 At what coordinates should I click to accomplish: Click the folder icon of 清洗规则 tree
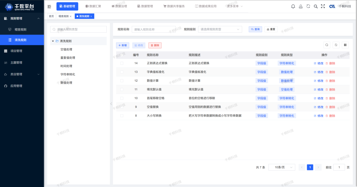pos(57,41)
